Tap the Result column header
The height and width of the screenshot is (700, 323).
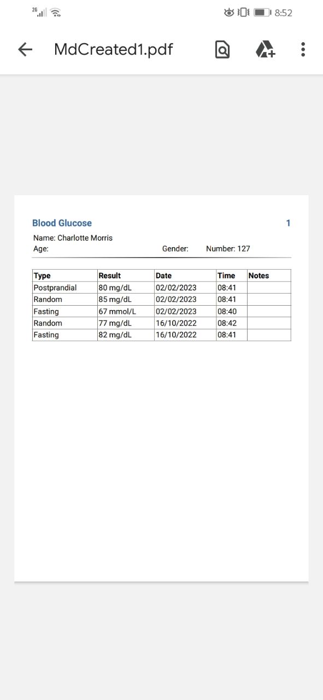(109, 276)
